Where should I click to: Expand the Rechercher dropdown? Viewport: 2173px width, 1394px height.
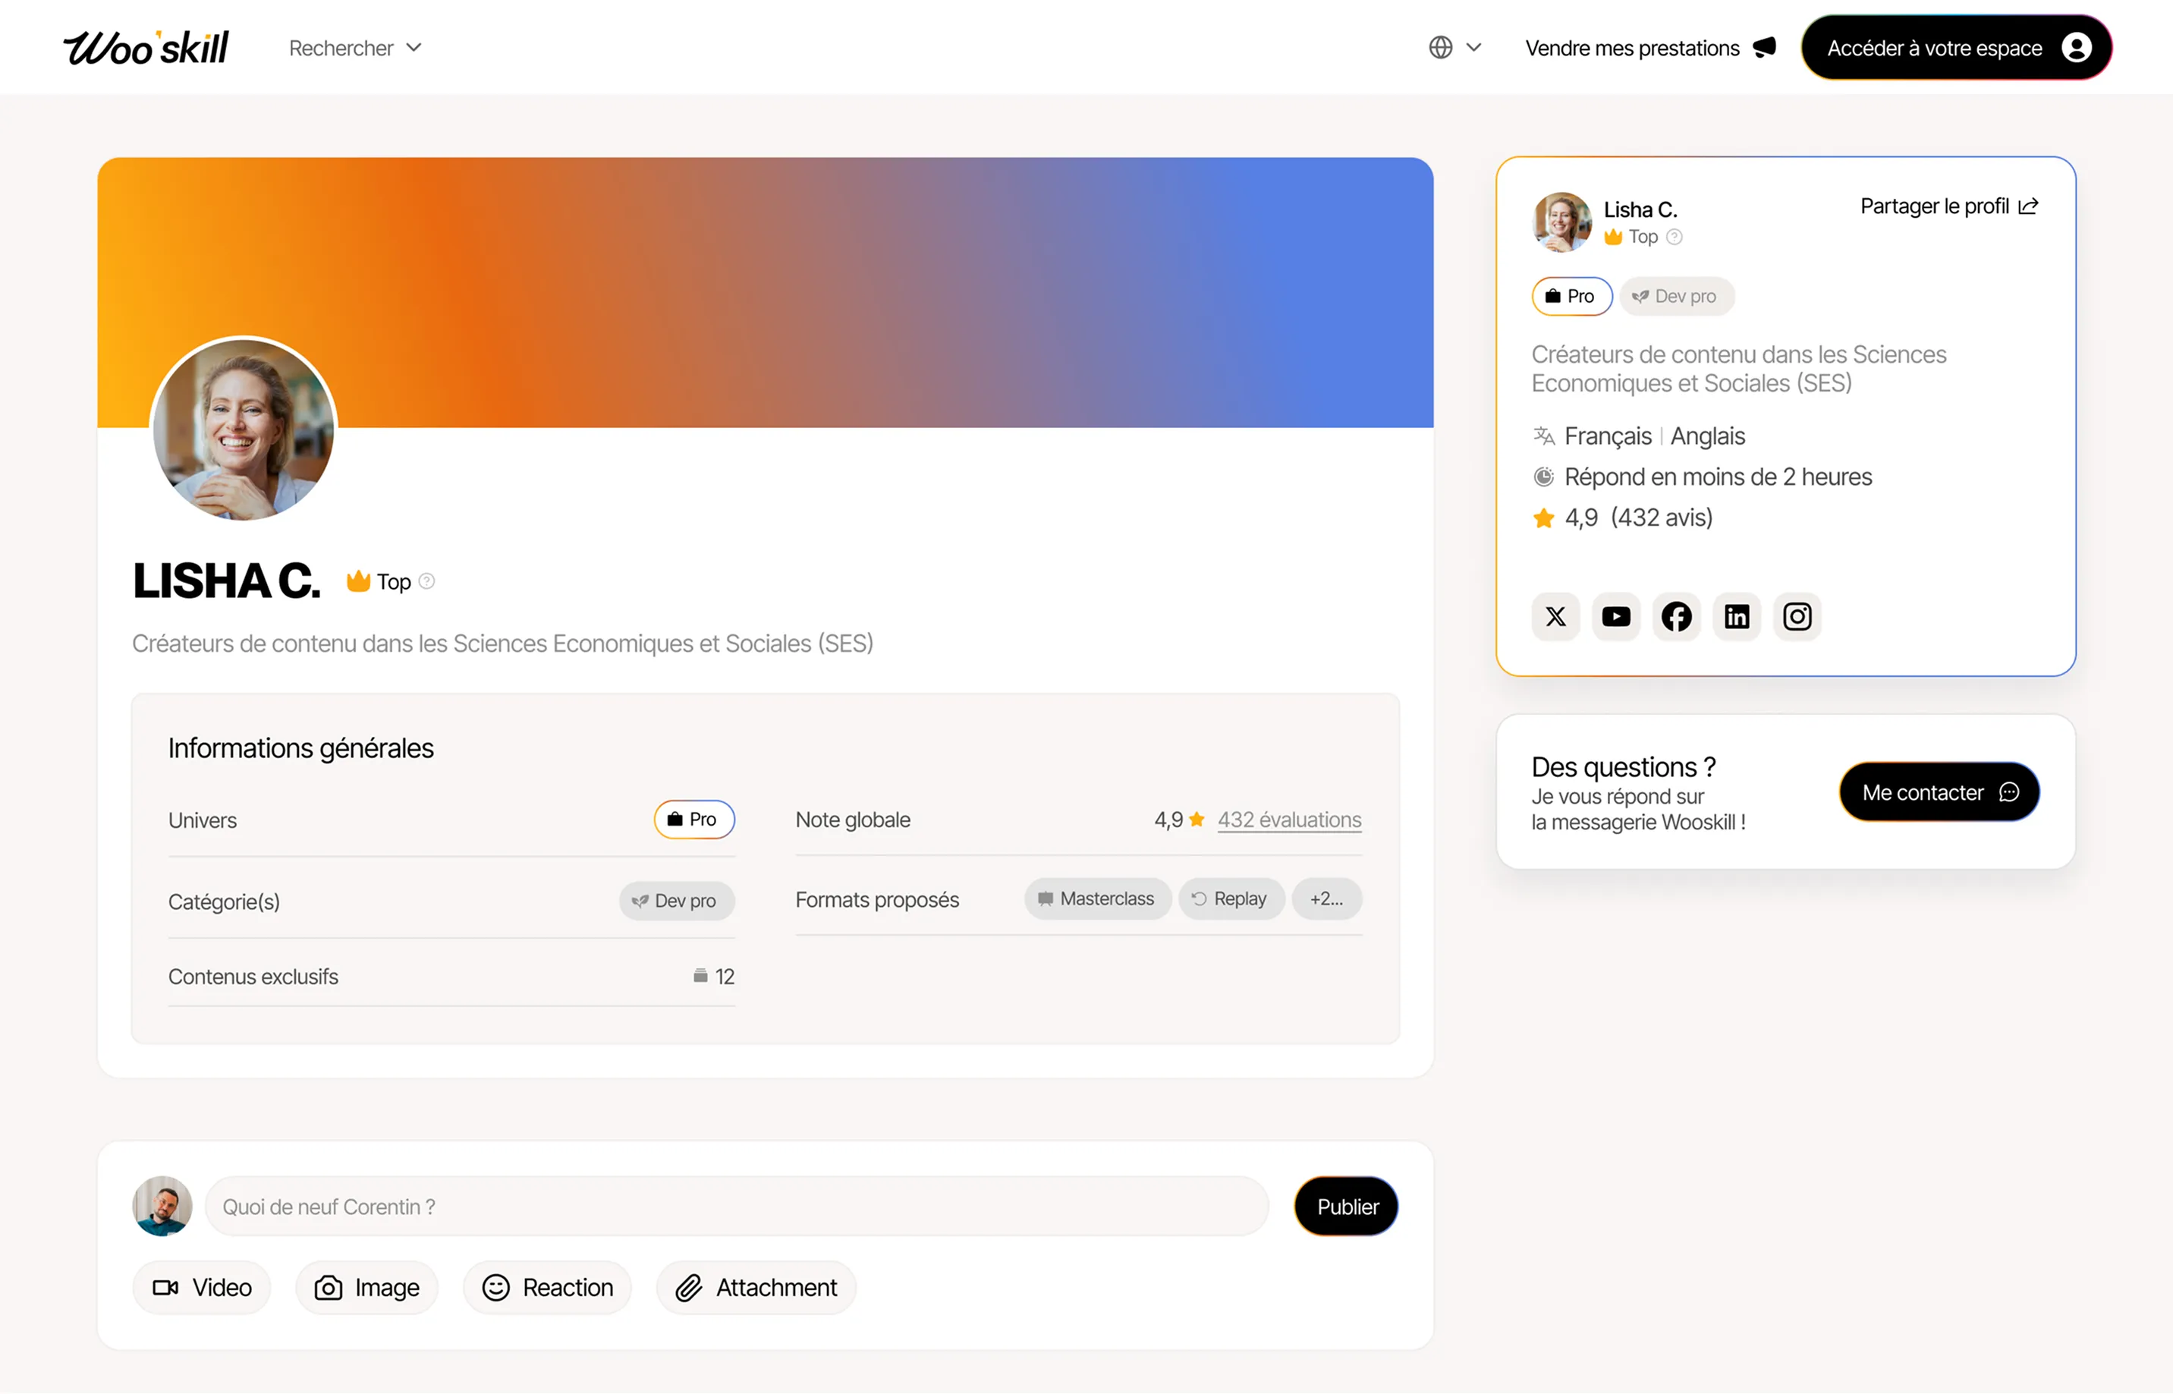[355, 48]
